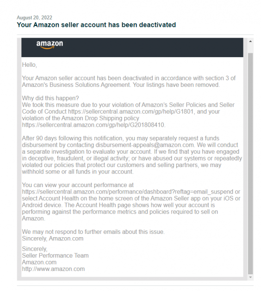
Task: Click the "Why did this happen?" line
Action: point(50,98)
